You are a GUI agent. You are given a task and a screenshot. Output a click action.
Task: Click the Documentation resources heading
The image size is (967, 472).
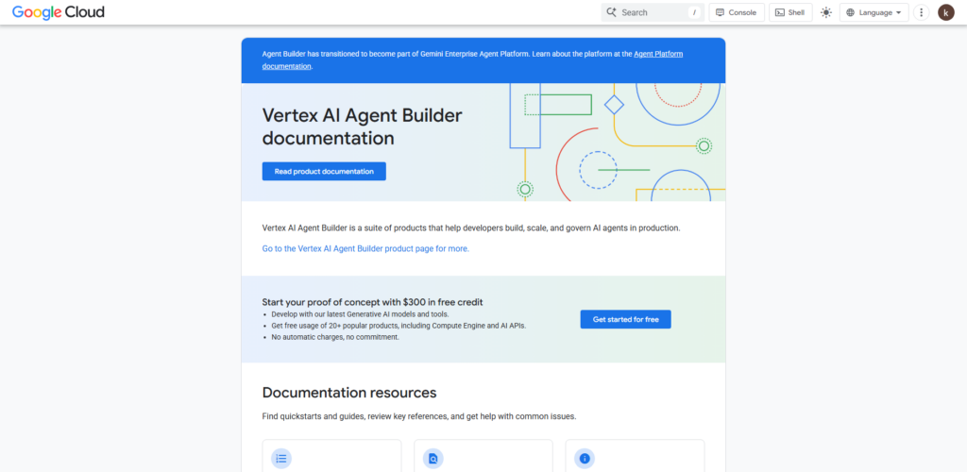tap(349, 393)
